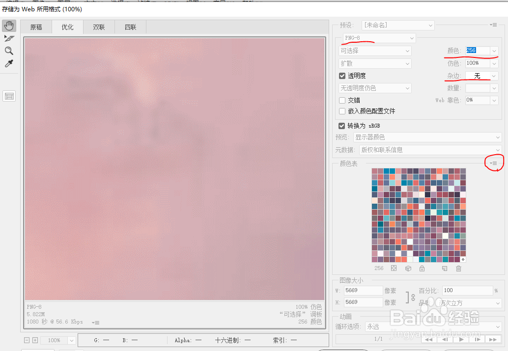Click the 5.822M file size text

pos(36,314)
